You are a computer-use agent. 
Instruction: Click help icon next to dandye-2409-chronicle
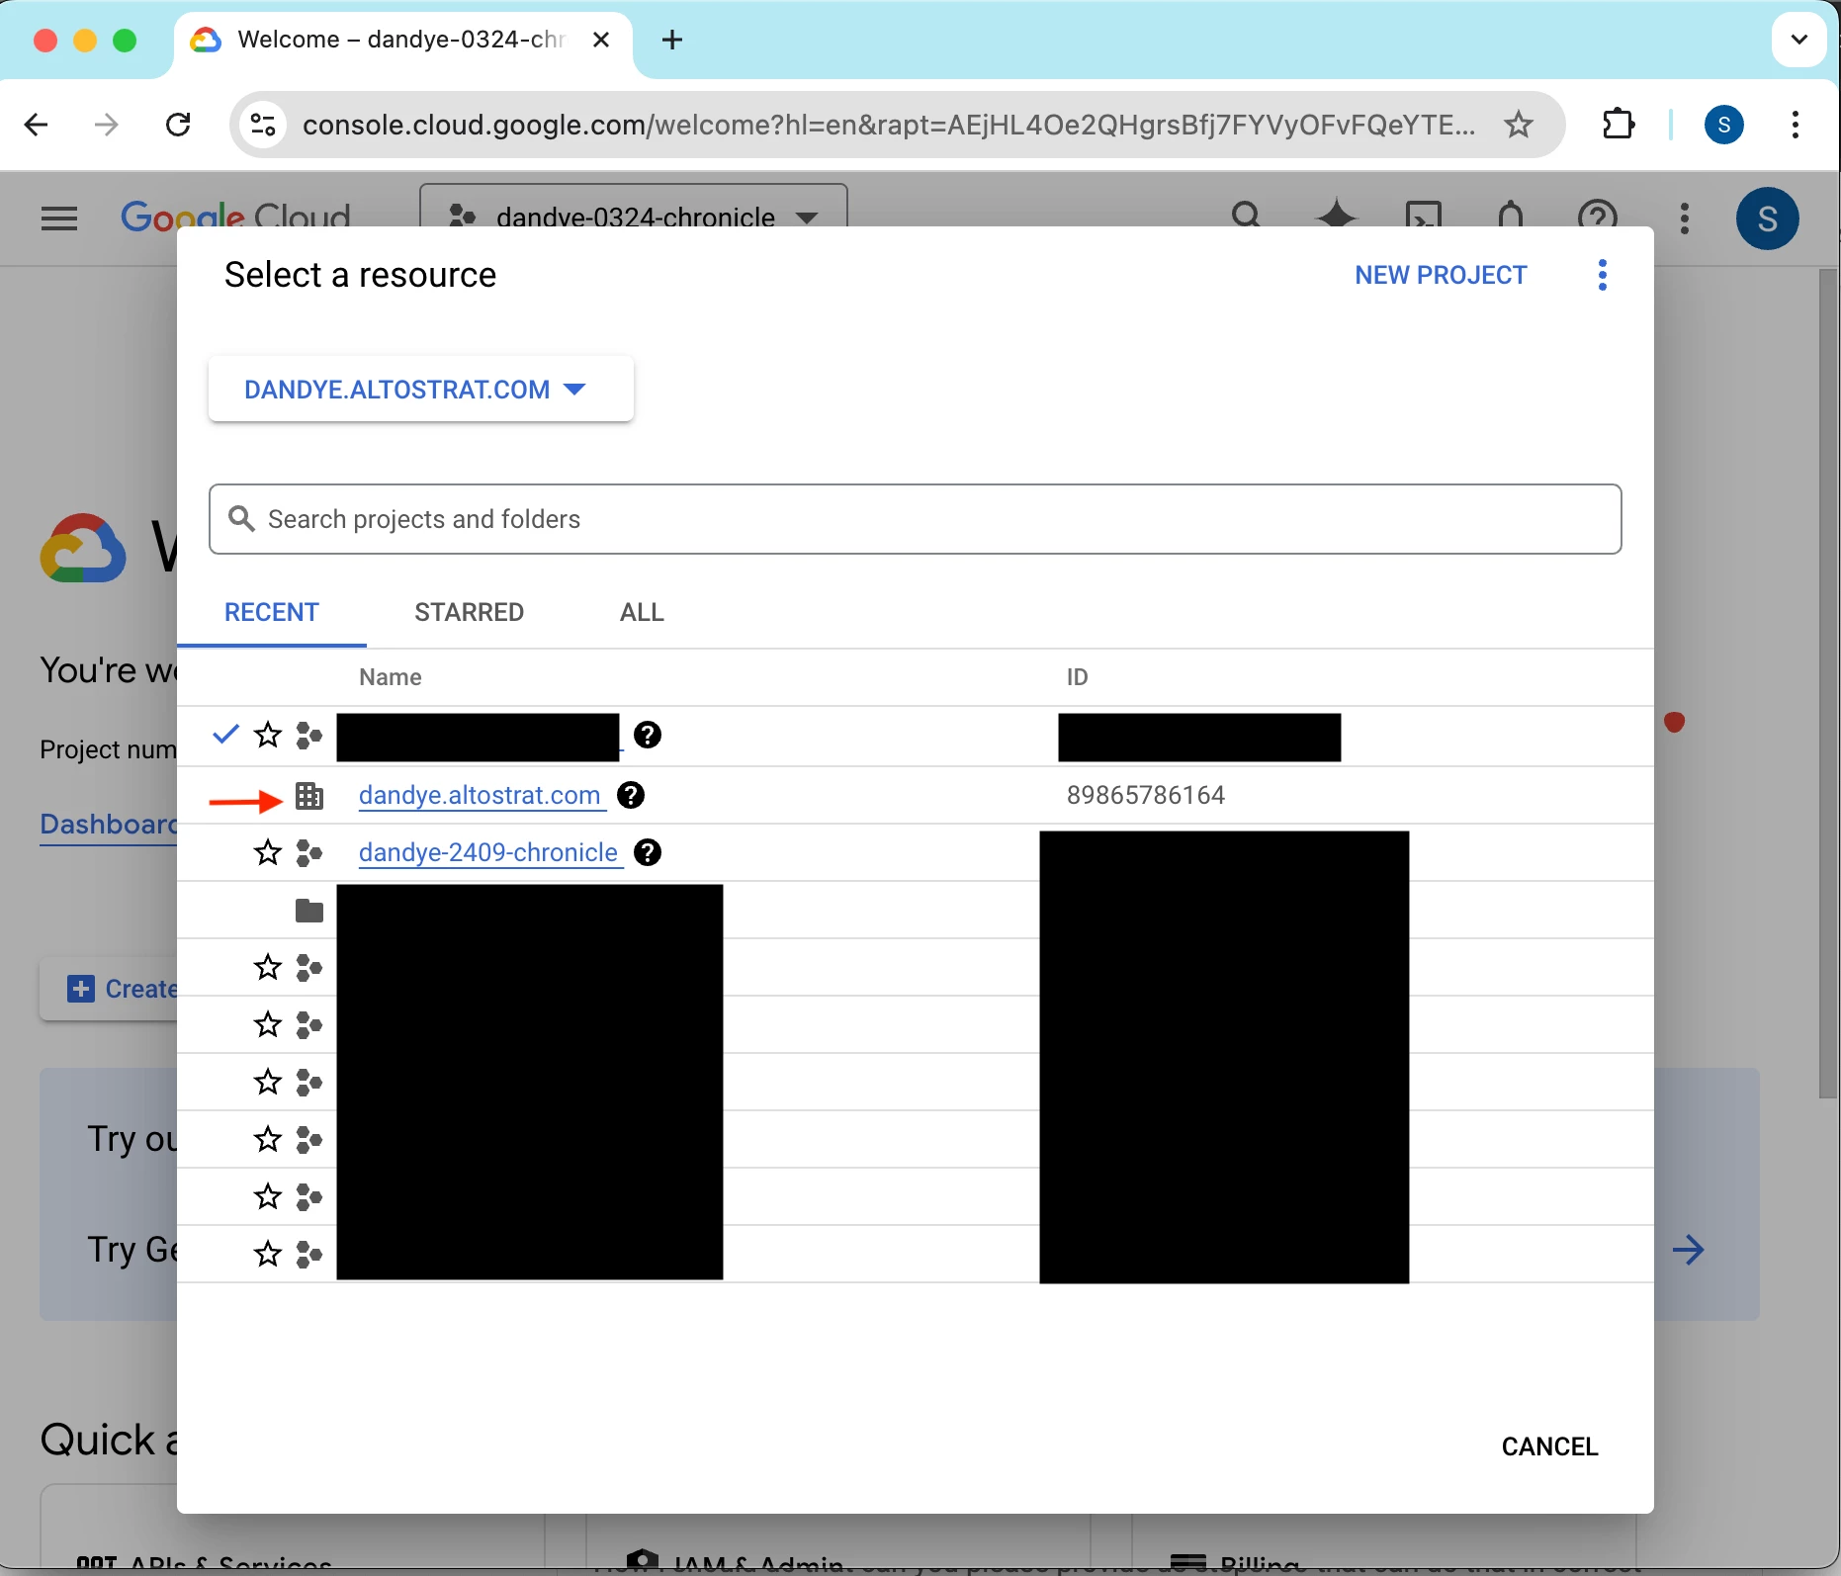648,852
